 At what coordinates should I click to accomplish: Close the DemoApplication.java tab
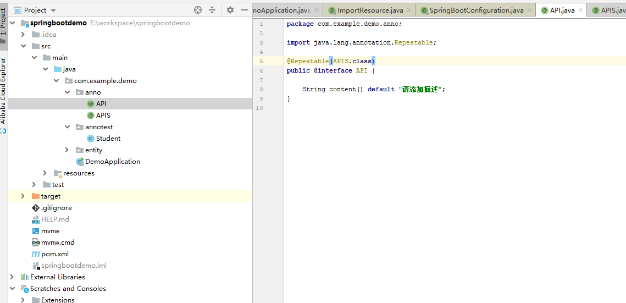pyautogui.click(x=317, y=10)
